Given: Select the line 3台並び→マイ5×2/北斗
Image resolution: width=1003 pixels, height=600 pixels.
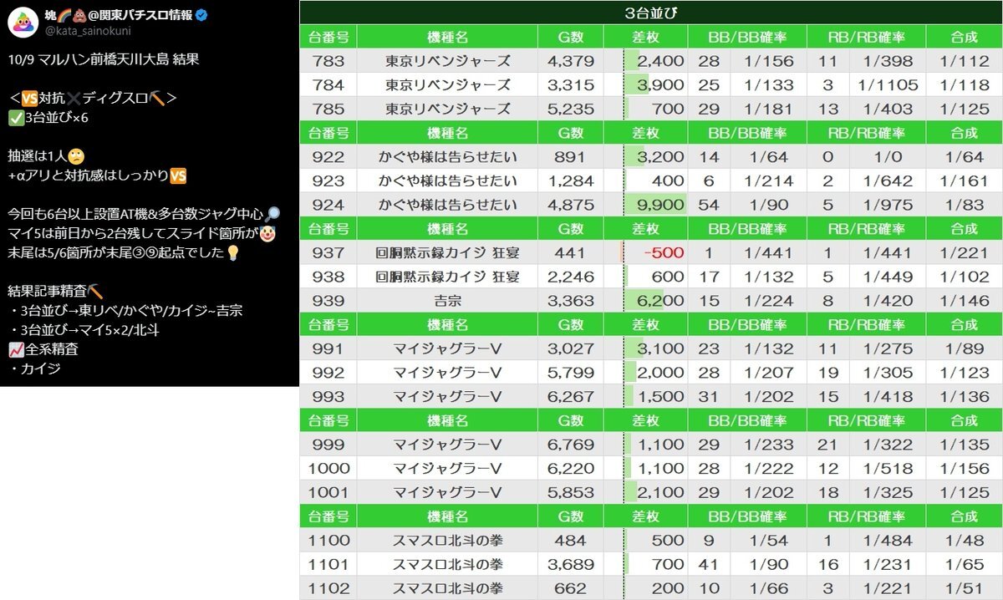Looking at the screenshot, I should point(92,329).
